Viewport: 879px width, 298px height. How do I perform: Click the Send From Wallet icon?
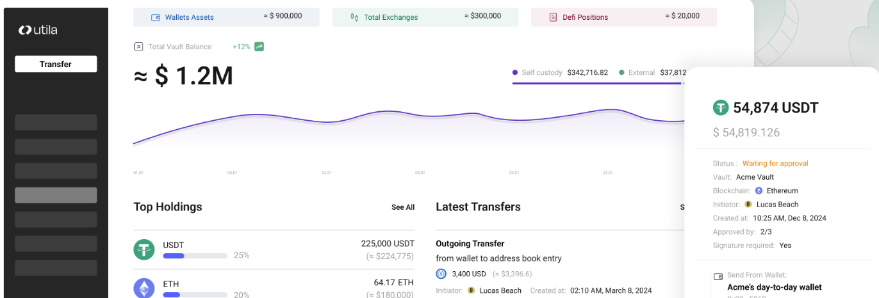pyautogui.click(x=718, y=277)
